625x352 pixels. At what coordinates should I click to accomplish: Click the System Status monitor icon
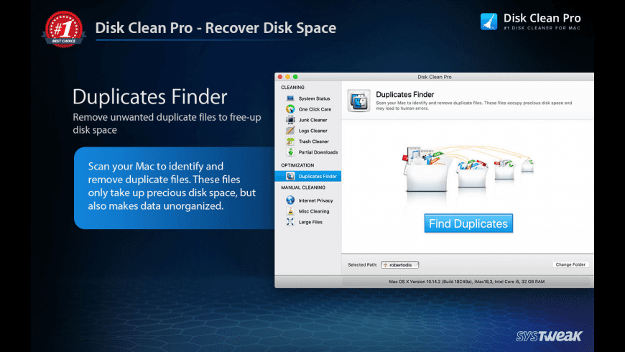coord(290,98)
